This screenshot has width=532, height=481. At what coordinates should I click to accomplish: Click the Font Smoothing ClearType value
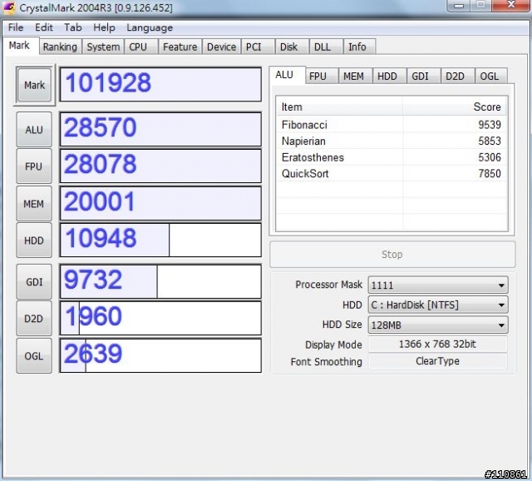tap(438, 361)
